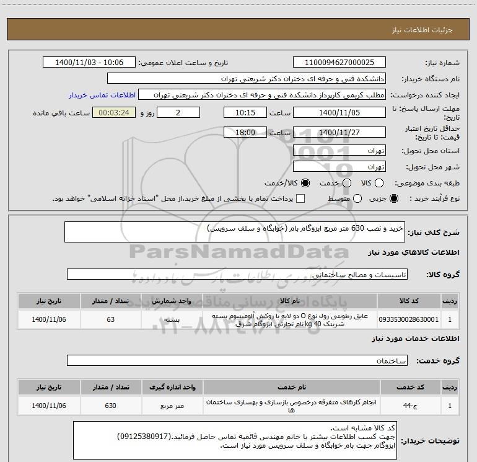The width and height of the screenshot is (477, 462).
Task: Click goods code 0933530028630001
Action: (x=409, y=319)
